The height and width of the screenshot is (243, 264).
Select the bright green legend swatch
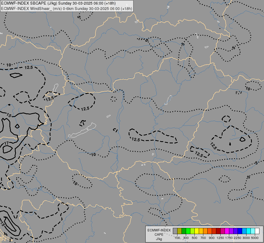tap(188, 231)
